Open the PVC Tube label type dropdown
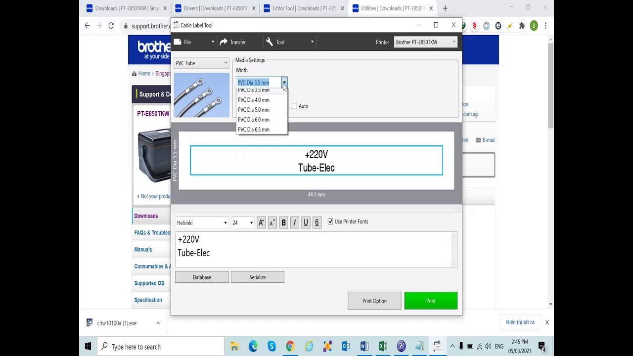 coord(201,63)
